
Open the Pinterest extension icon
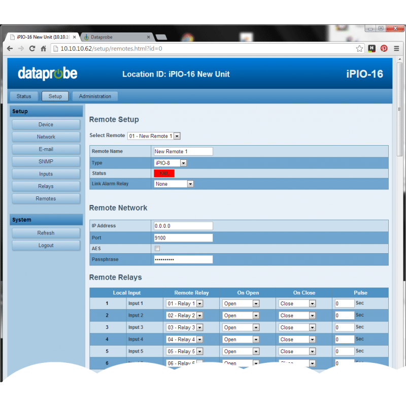[384, 48]
